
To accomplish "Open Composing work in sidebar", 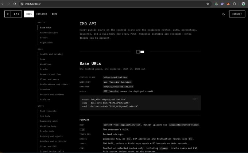I will pos(49,121).
